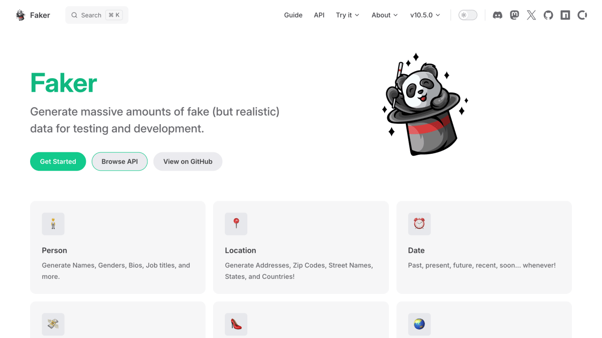Open the npm icon link
602x338 pixels.
click(565, 15)
